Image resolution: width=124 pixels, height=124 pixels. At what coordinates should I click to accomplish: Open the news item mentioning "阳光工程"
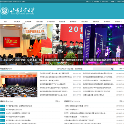[x=97, y=91]
